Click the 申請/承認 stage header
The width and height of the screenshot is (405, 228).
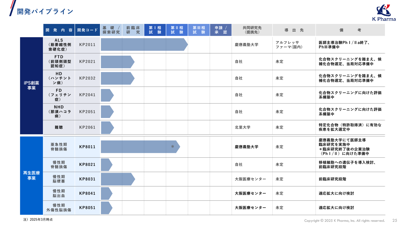pyautogui.click(x=221, y=30)
